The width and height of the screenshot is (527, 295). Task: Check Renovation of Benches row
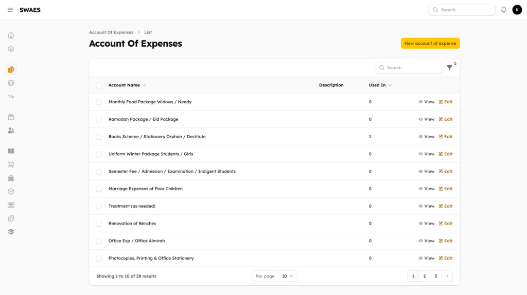(99, 224)
